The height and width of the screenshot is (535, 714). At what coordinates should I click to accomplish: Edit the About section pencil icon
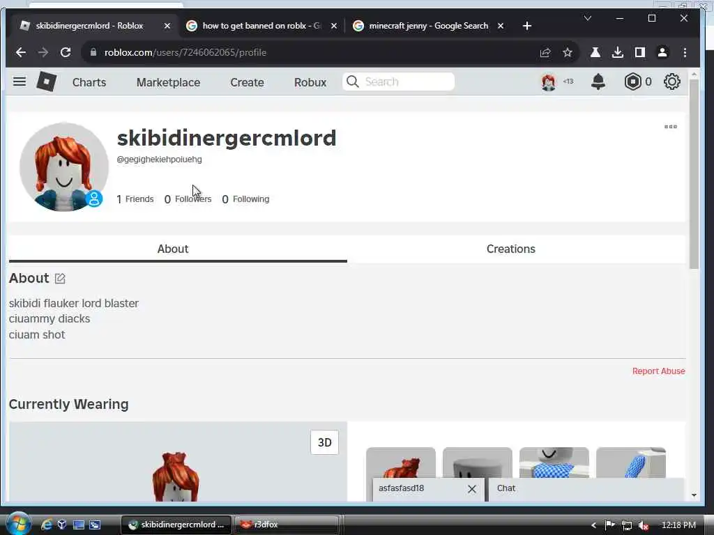(x=60, y=279)
